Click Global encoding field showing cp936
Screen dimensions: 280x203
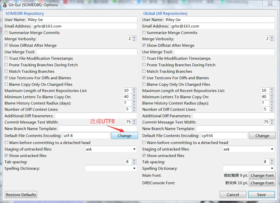[224, 136]
